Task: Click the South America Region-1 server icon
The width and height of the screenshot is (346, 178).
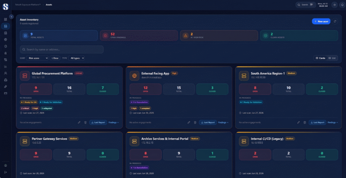Action: click(x=244, y=76)
